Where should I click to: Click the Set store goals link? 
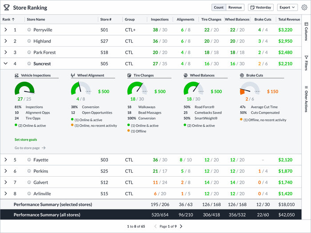pyautogui.click(x=26, y=140)
